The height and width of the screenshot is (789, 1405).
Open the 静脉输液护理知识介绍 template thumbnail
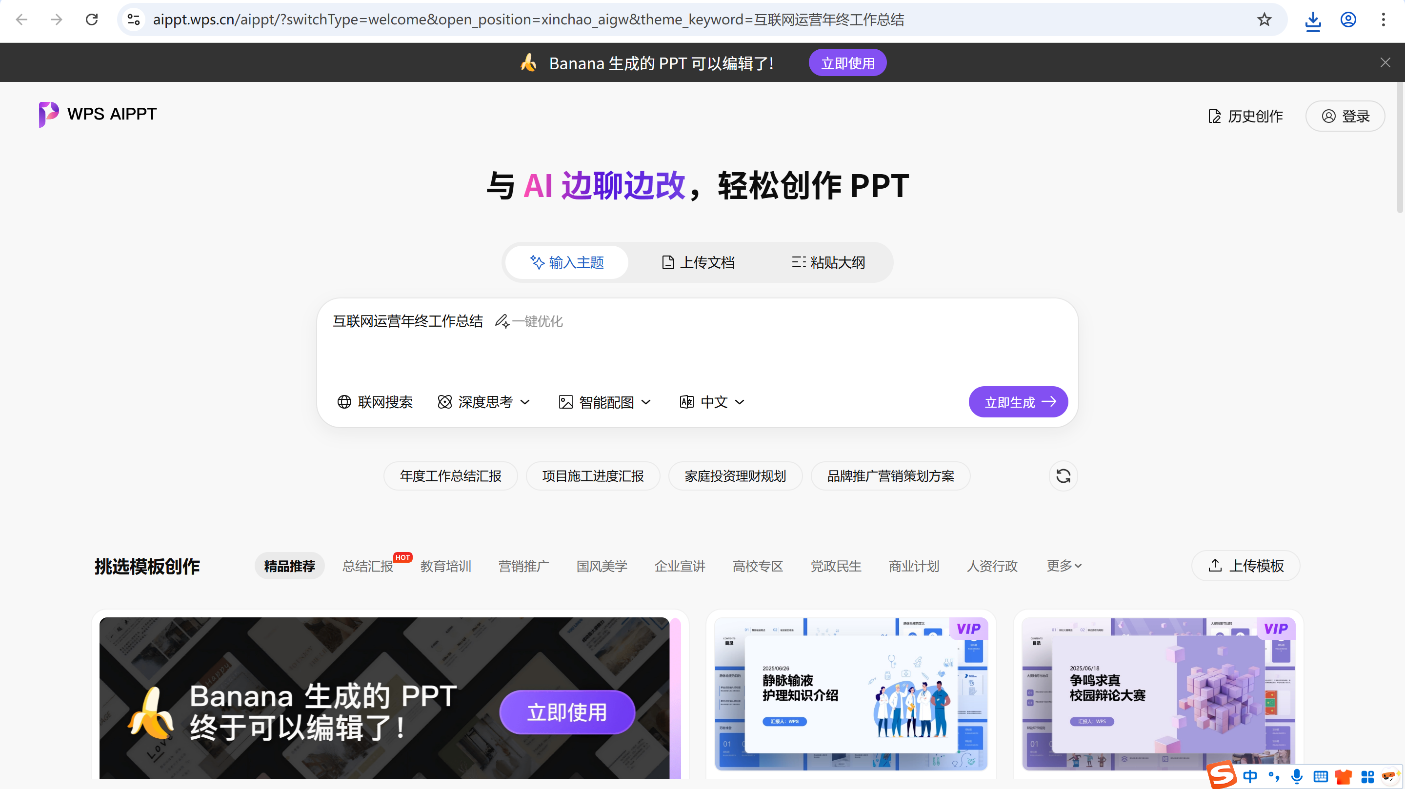[x=851, y=693]
